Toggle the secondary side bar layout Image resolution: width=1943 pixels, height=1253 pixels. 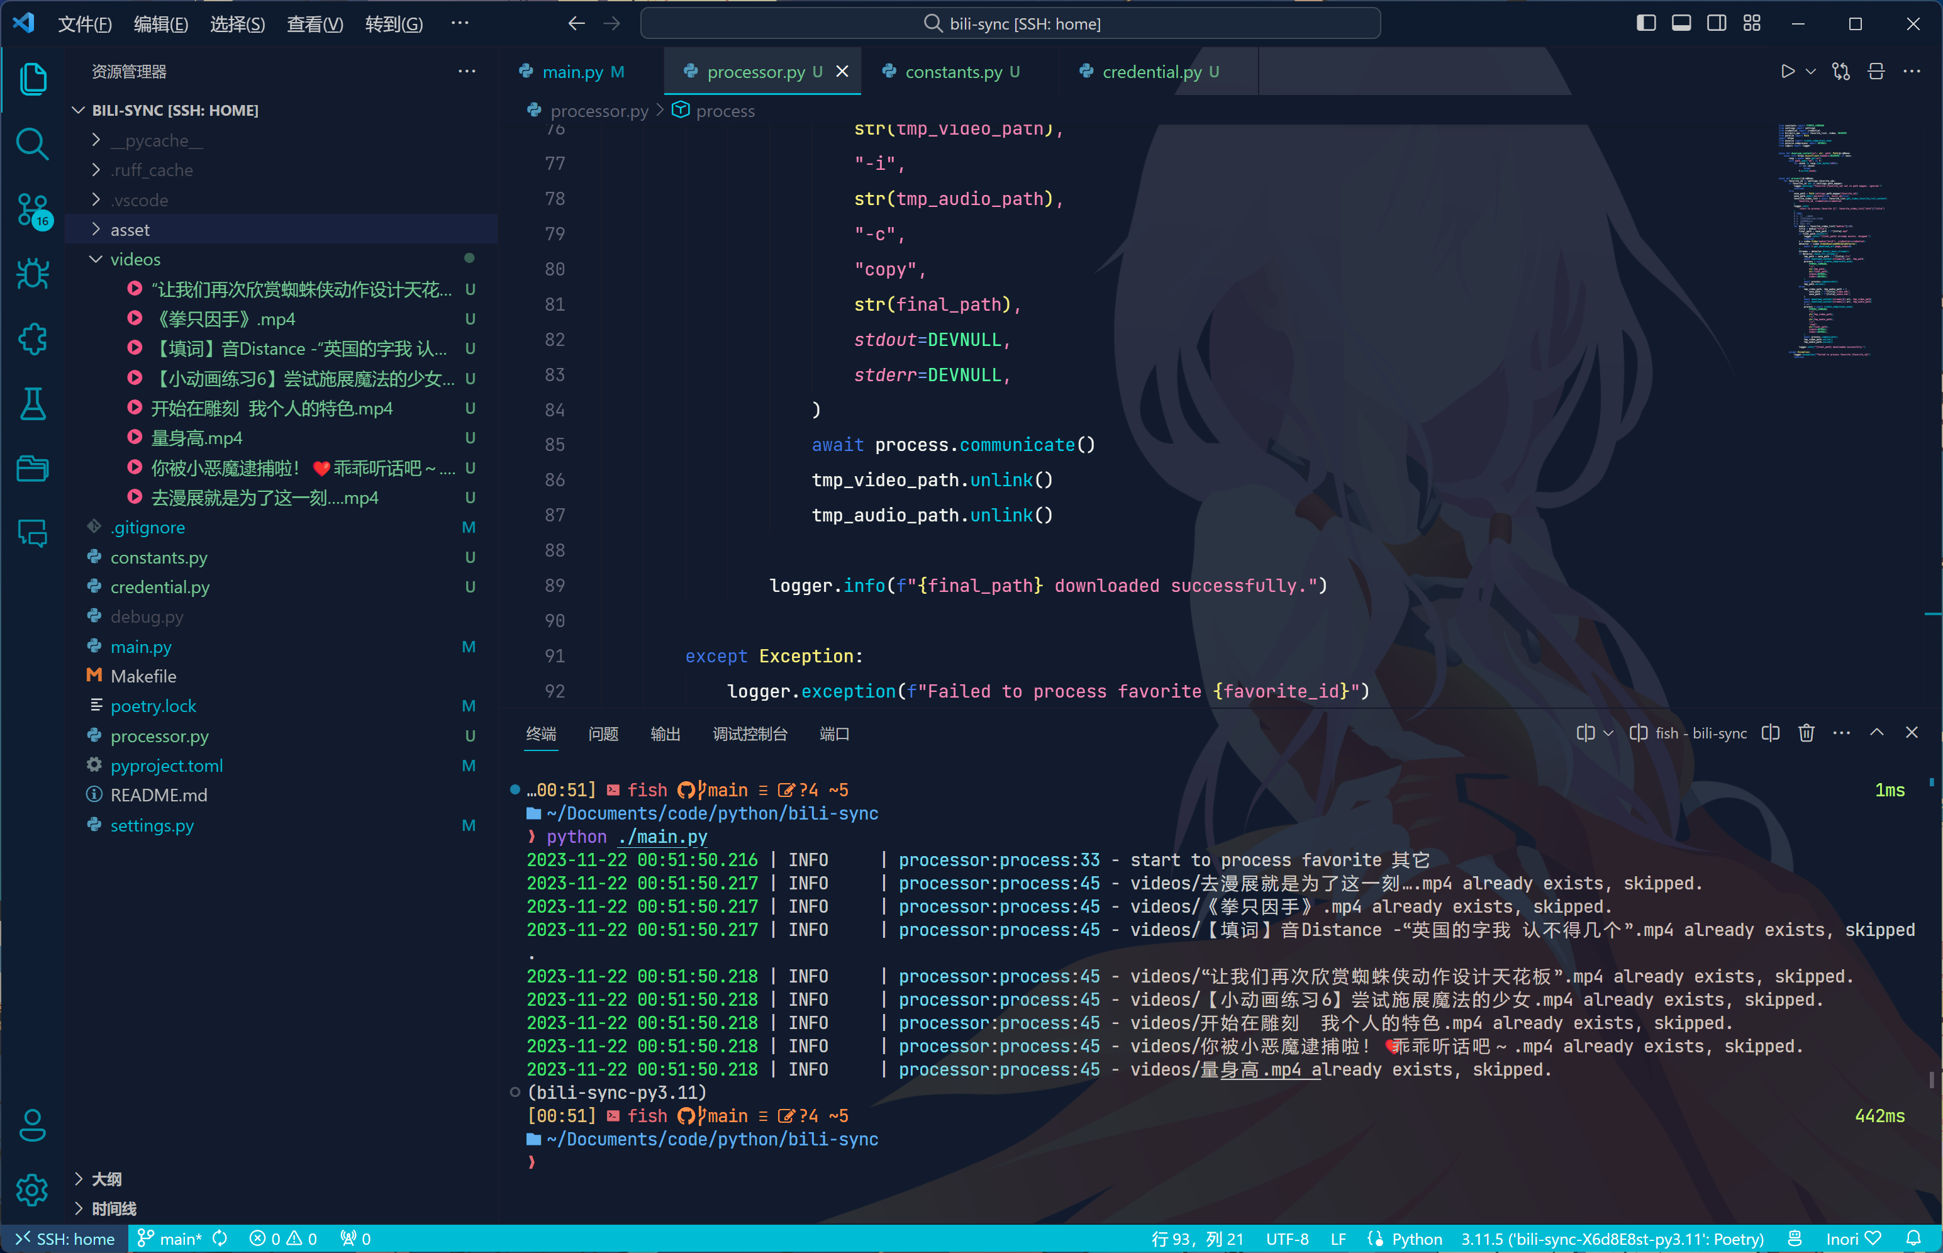point(1717,24)
